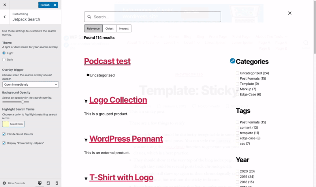Click the cart icon beside T-Shirt with Logo
Screen dimensions: 316x187
(86, 179)
